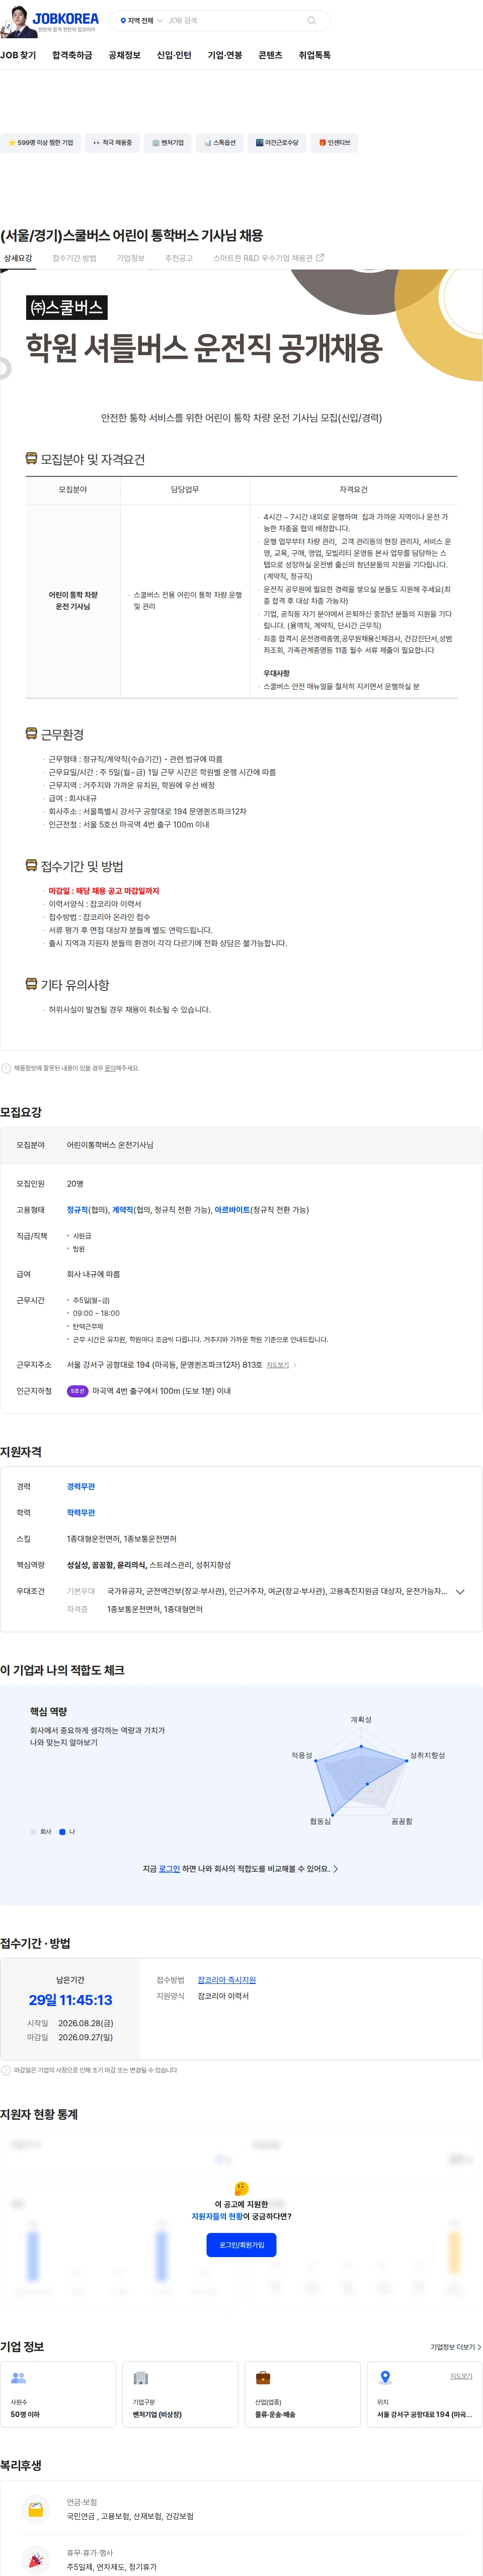
Task: Click the info icon beside 마감일은 기업의 사정
Action: pyautogui.click(x=6, y=2070)
